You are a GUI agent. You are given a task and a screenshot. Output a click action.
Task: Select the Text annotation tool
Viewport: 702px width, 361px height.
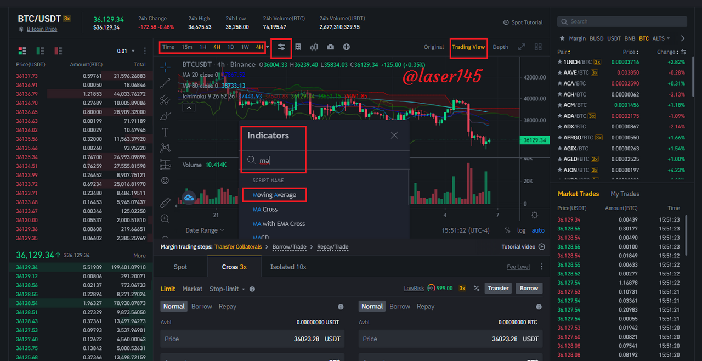(x=165, y=132)
